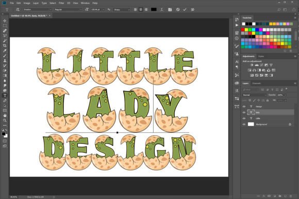
Task: Click the foreground color box in toolbox
Action: 4,134
